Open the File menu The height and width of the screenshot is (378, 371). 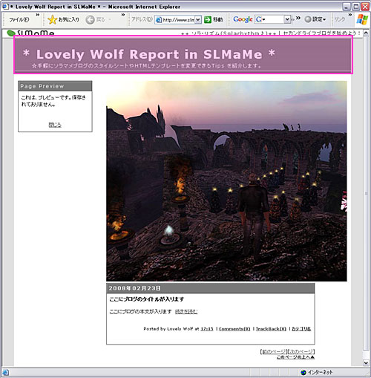click(19, 19)
